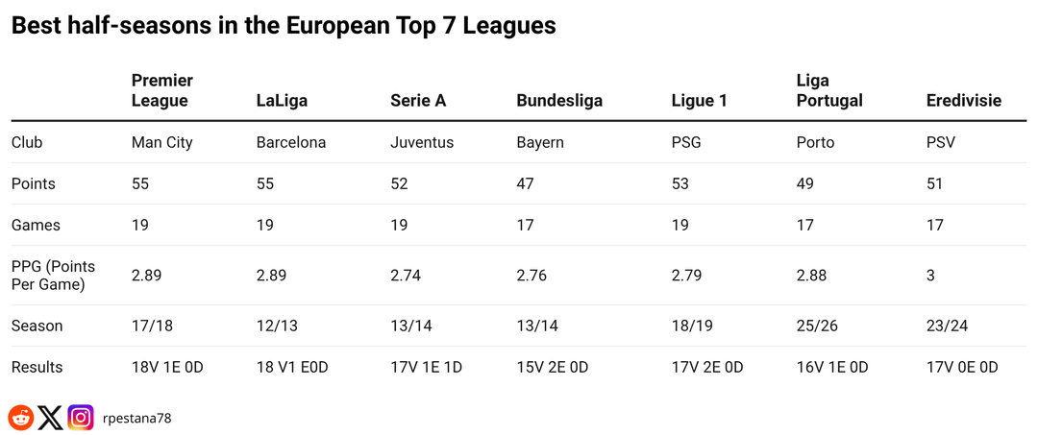Screen dimensions: 1038x435
Task: Select the Premier League column header
Action: click(161, 90)
